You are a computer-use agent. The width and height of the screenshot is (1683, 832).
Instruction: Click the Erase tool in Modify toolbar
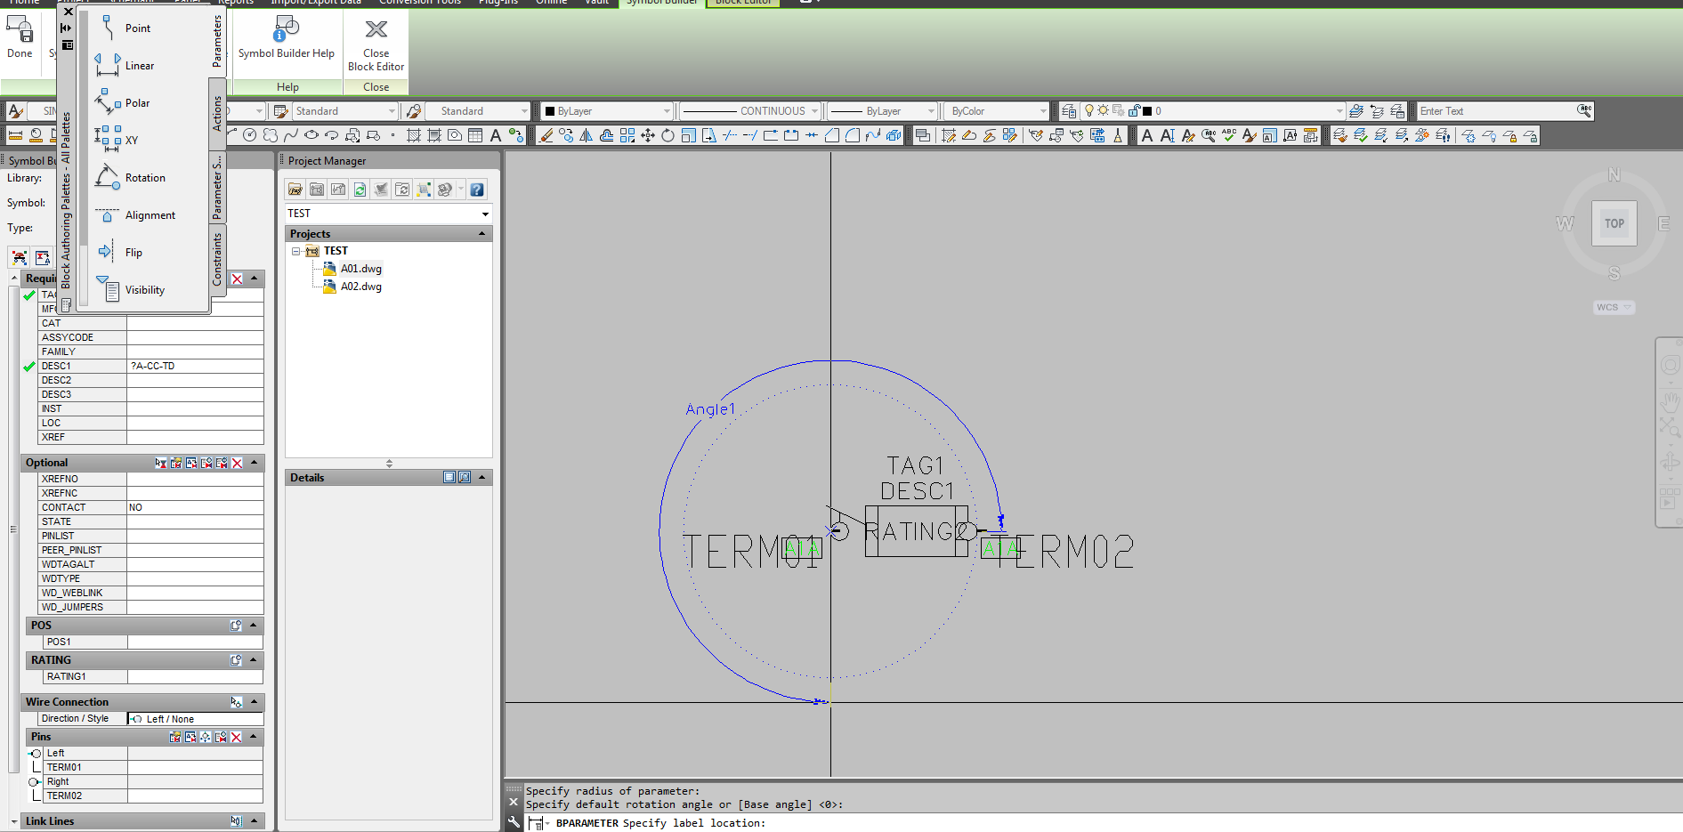(546, 135)
